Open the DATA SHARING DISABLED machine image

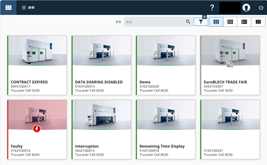tap(102, 50)
